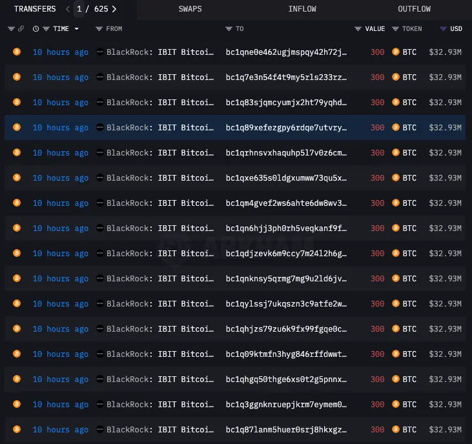The height and width of the screenshot is (444, 472).
Task: Open recipient address bc1qxe635s0ldgxumww73qu5x
Action: click(x=286, y=178)
